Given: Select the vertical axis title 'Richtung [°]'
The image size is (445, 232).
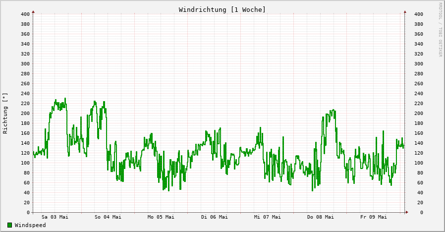Looking at the screenshot, I should point(5,114).
